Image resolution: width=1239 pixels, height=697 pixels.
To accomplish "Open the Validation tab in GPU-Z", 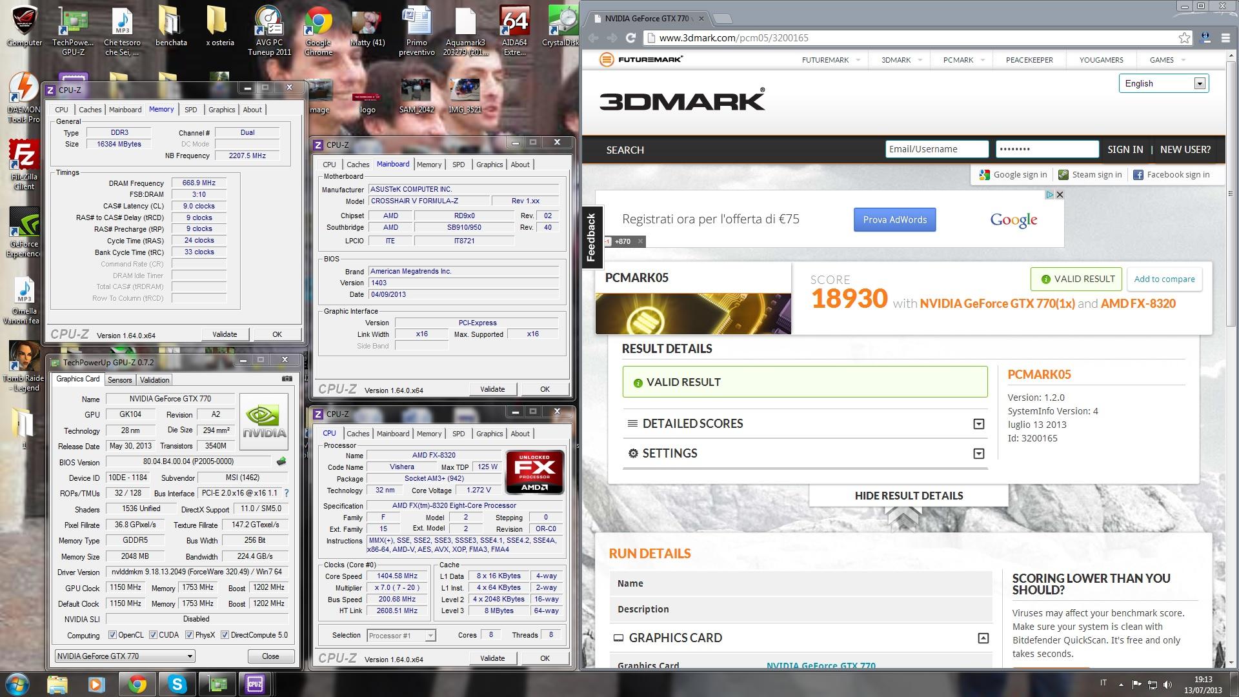I will (155, 380).
